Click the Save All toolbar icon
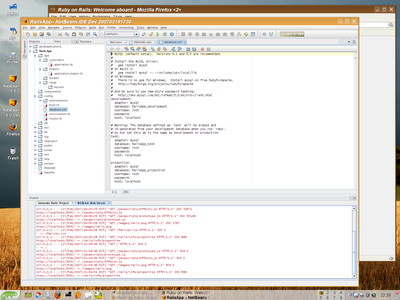Screen dimensions: 400x300 (49, 34)
